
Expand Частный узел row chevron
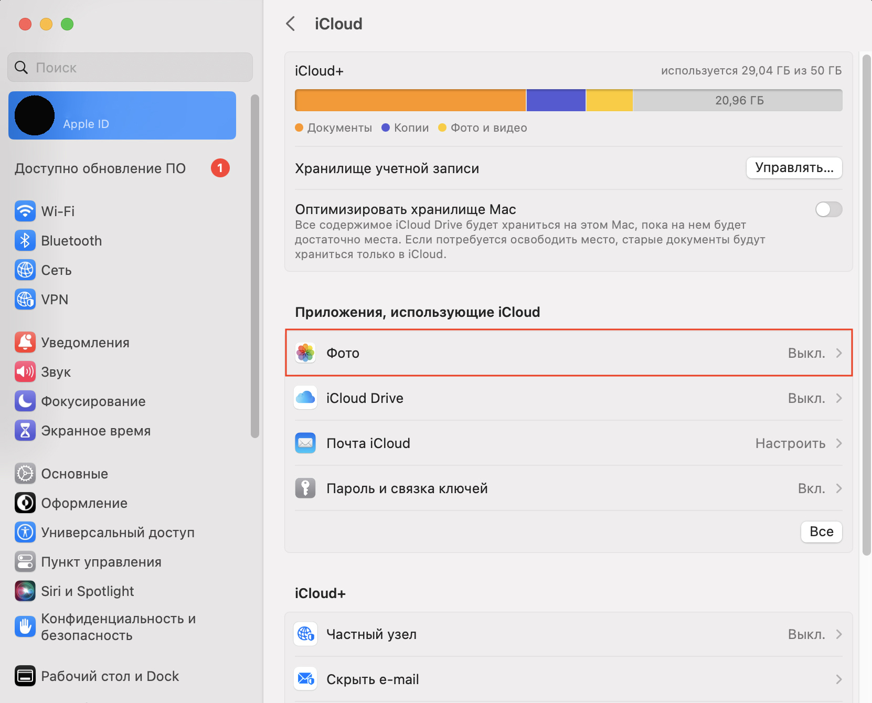point(839,634)
